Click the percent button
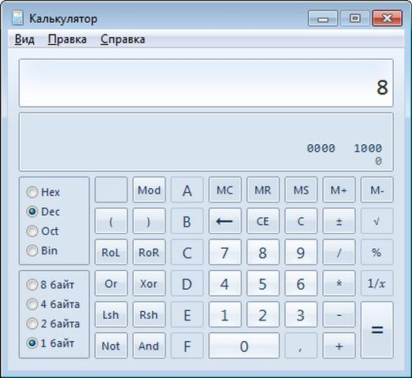The width and height of the screenshot is (412, 378). pos(377,252)
